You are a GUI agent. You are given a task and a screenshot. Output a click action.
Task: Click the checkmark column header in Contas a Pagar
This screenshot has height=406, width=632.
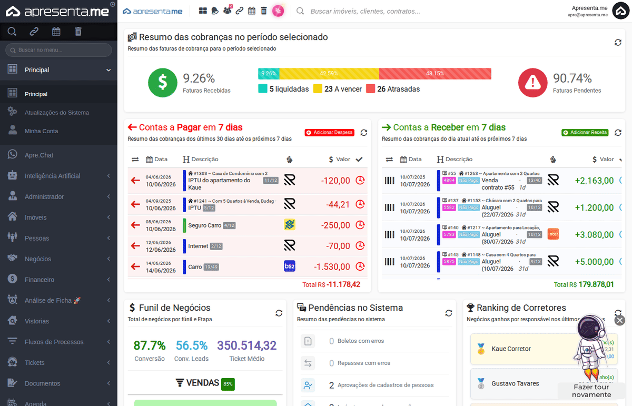click(359, 159)
